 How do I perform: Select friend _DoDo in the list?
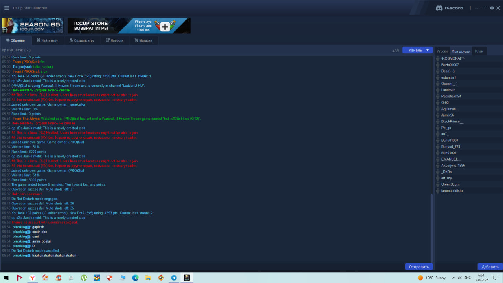468,172
